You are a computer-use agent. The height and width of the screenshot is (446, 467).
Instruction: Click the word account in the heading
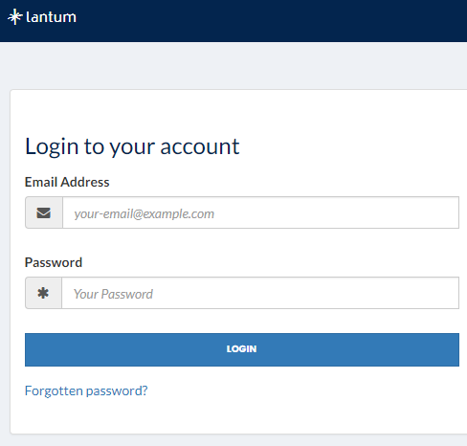200,147
